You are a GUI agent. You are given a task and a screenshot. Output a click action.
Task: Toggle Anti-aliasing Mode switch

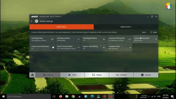click(53, 39)
